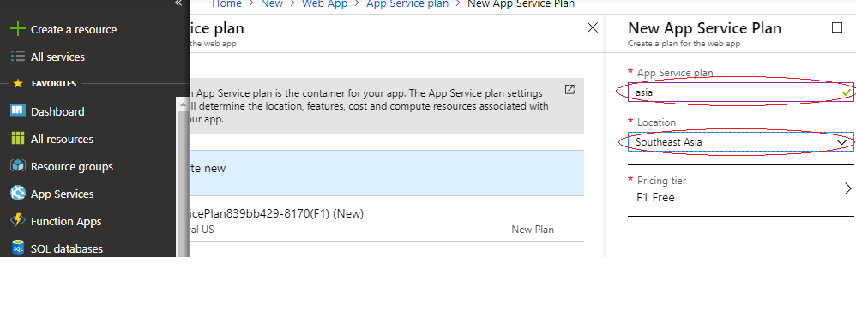Collapse the sidebar with double chevron

(178, 3)
